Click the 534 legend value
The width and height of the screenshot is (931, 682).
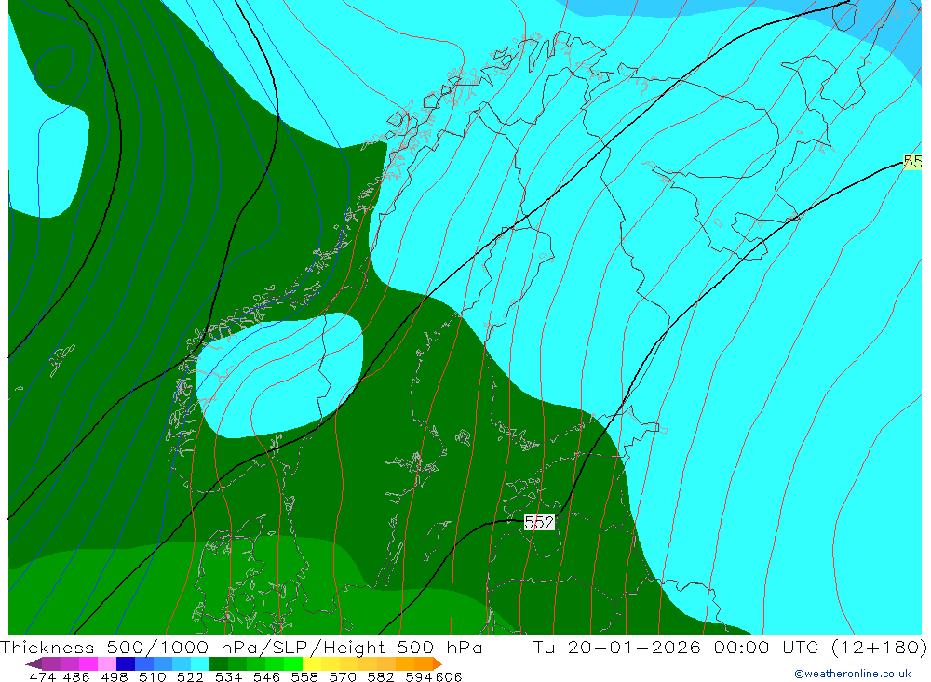(x=227, y=676)
